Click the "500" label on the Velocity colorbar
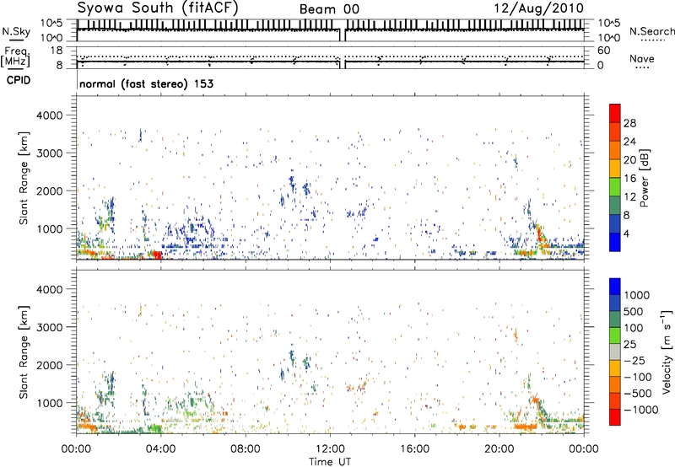 point(634,311)
